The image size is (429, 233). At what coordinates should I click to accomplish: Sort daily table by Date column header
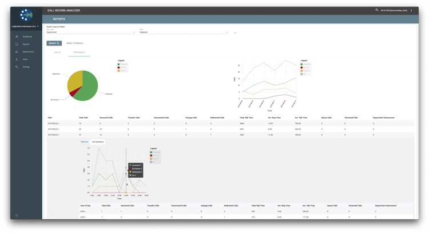pyautogui.click(x=50, y=118)
